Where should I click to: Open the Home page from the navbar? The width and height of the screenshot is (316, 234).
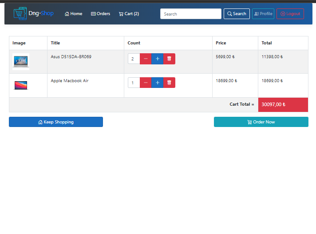coord(74,14)
